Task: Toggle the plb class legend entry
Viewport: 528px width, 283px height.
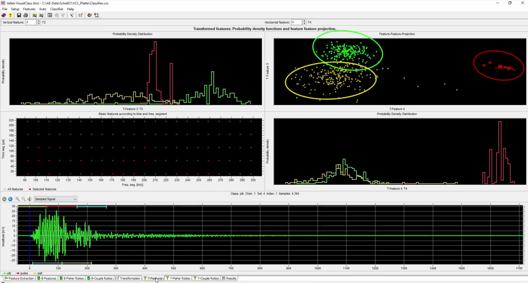Action: pyautogui.click(x=7, y=273)
